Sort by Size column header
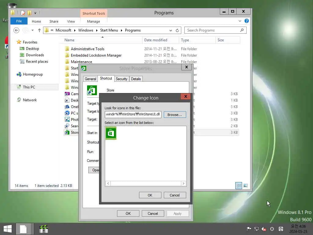Image resolution: width=313 pixels, height=235 pixels. tap(228, 40)
